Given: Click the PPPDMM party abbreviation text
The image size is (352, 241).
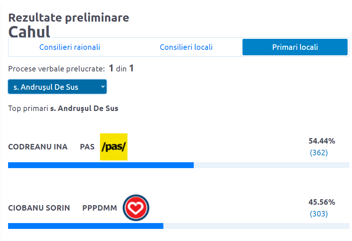Looking at the screenshot, I should coord(100,208).
